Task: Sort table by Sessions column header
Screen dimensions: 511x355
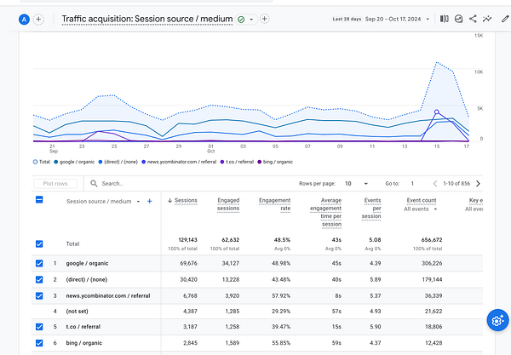Action: (x=185, y=201)
